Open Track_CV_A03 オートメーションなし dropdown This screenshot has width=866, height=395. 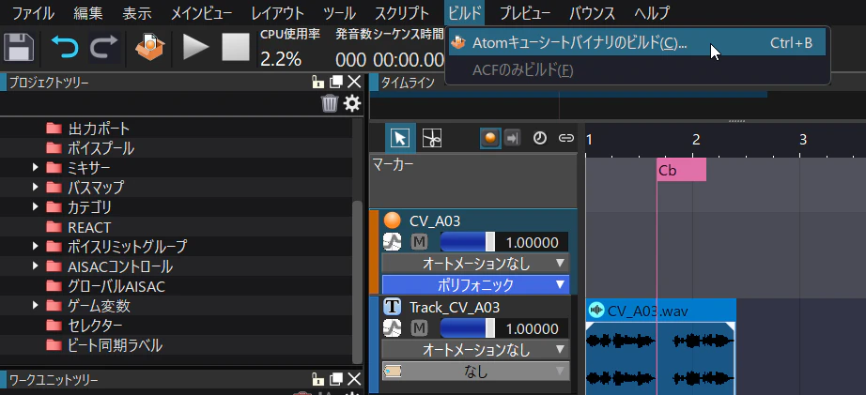pyautogui.click(x=475, y=349)
